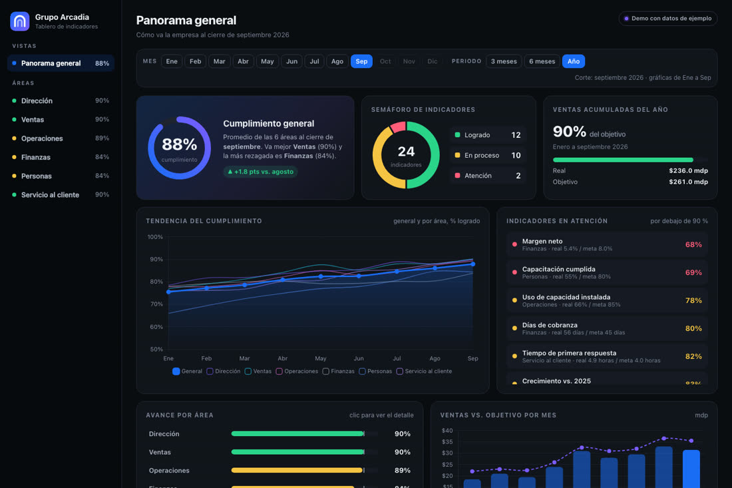Select the Operaciones area in the sidebar
The height and width of the screenshot is (488, 732).
[61, 138]
